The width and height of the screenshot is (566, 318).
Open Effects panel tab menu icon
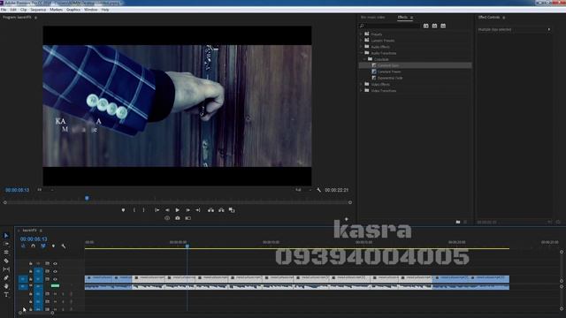click(412, 18)
